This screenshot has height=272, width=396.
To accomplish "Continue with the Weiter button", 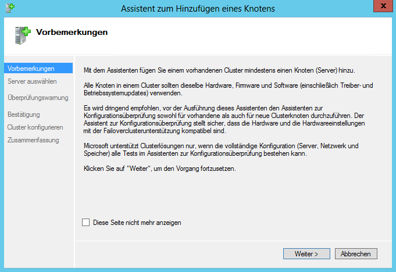I will [306, 253].
